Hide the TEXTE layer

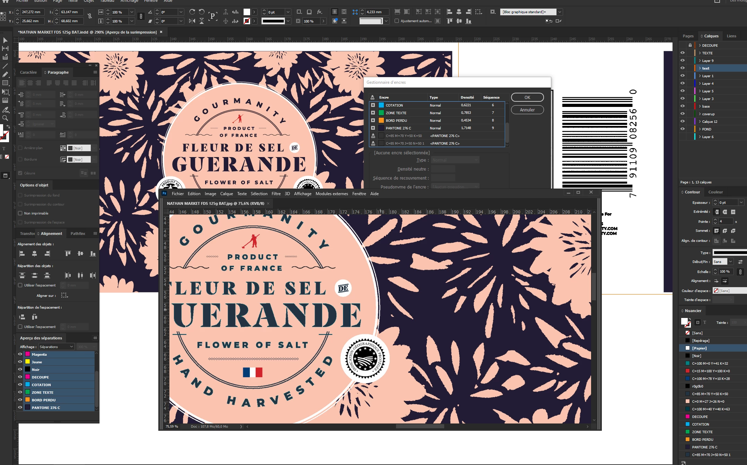tap(682, 53)
